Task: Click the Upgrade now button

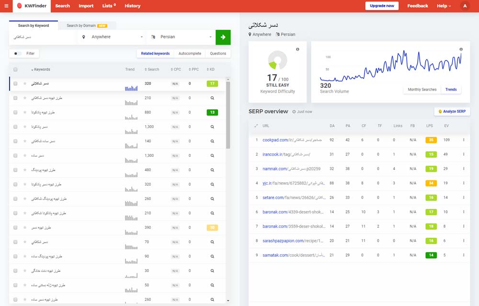Action: tap(382, 6)
